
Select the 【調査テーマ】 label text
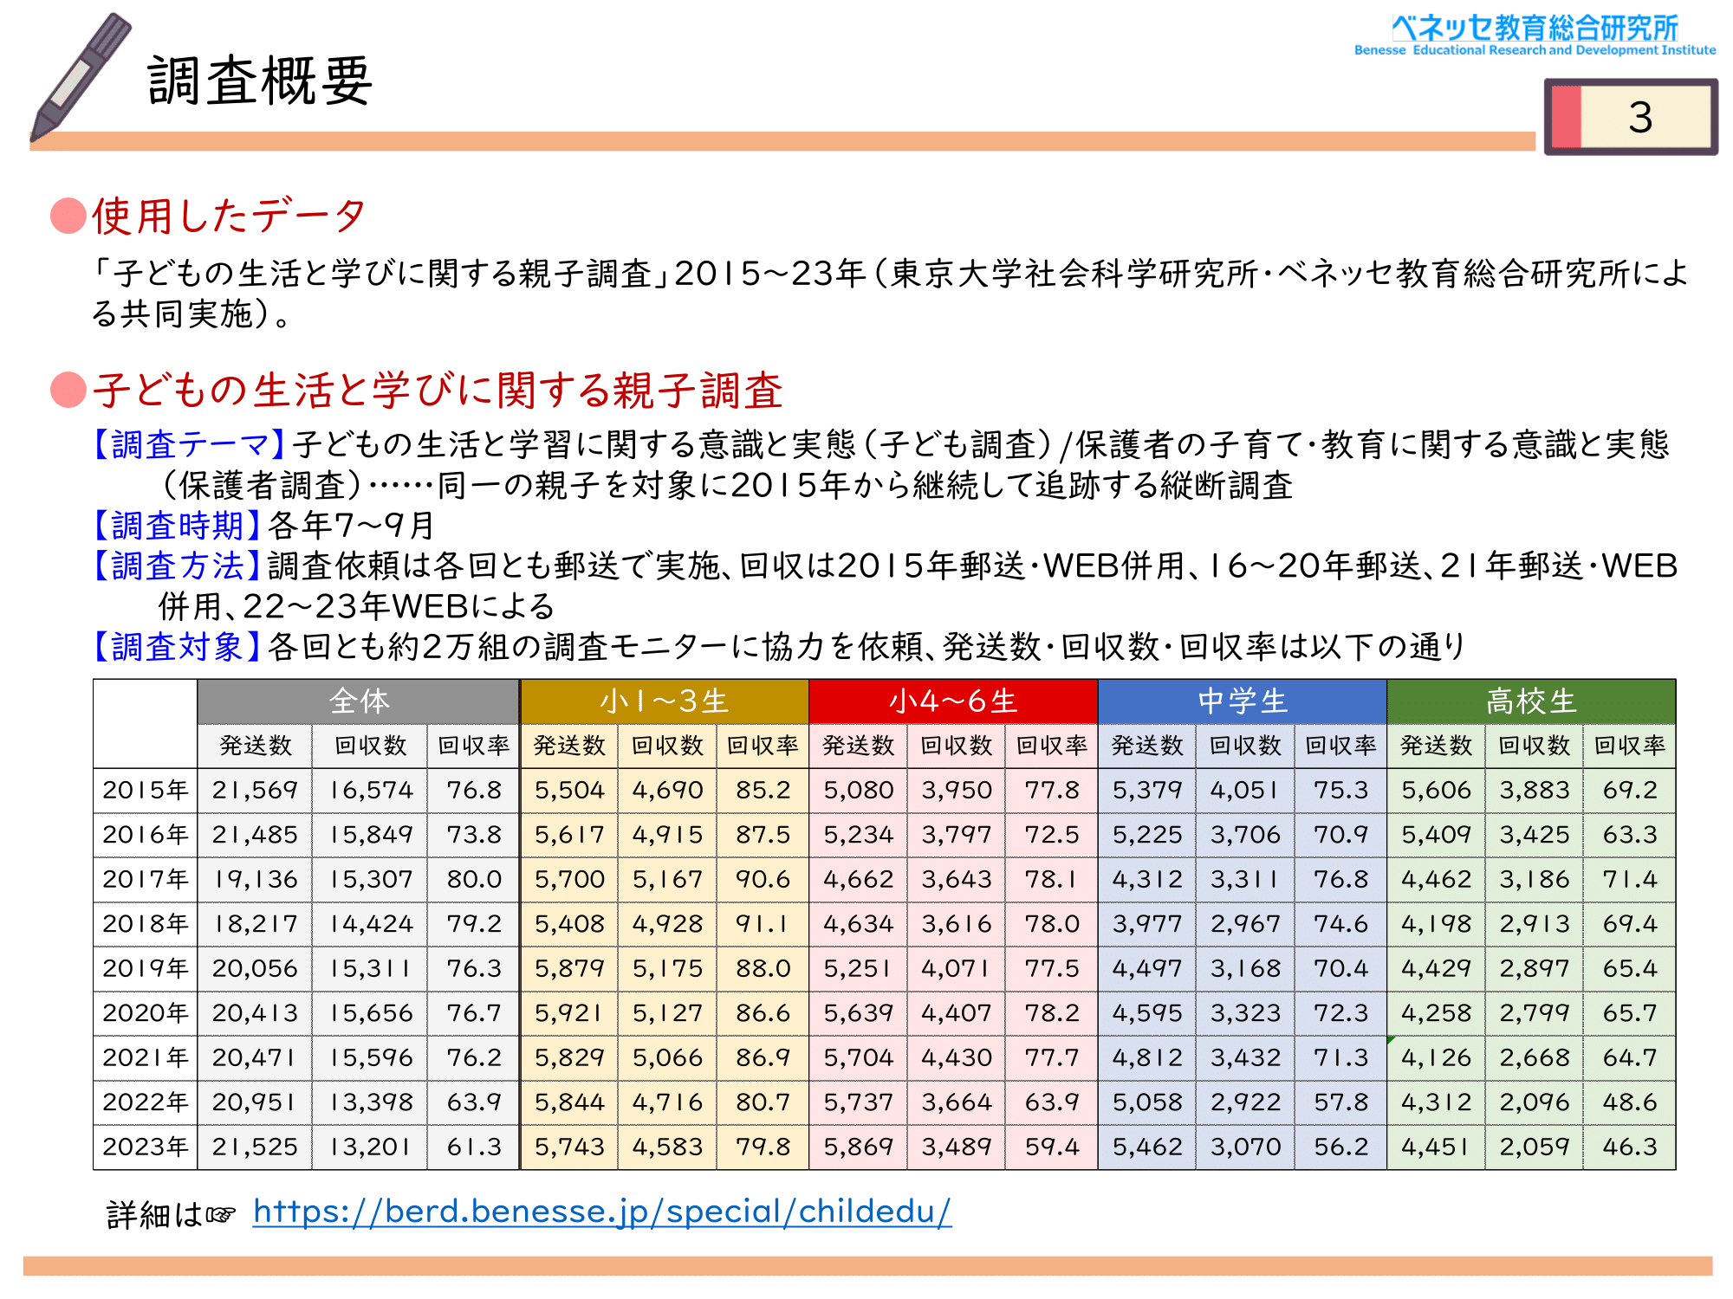pos(189,444)
